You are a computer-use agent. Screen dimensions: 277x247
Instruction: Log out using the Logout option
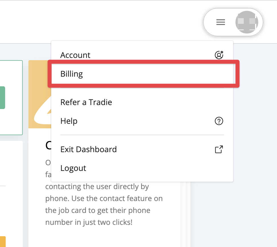point(73,168)
